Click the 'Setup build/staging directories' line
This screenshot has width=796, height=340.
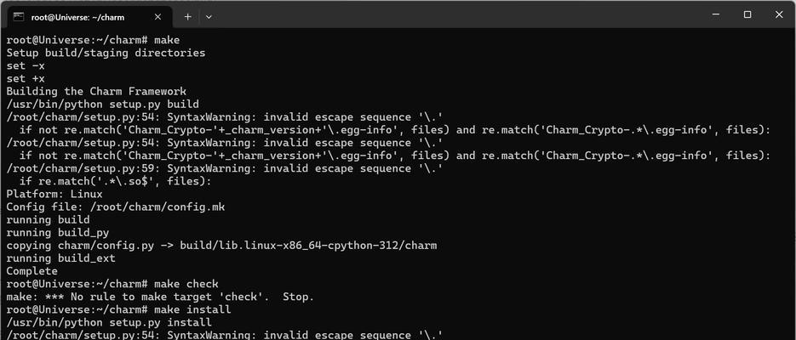(106, 53)
